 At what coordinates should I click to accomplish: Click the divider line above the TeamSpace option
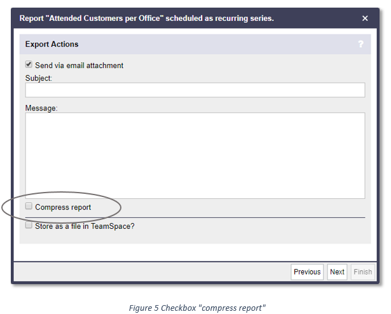pos(195,218)
